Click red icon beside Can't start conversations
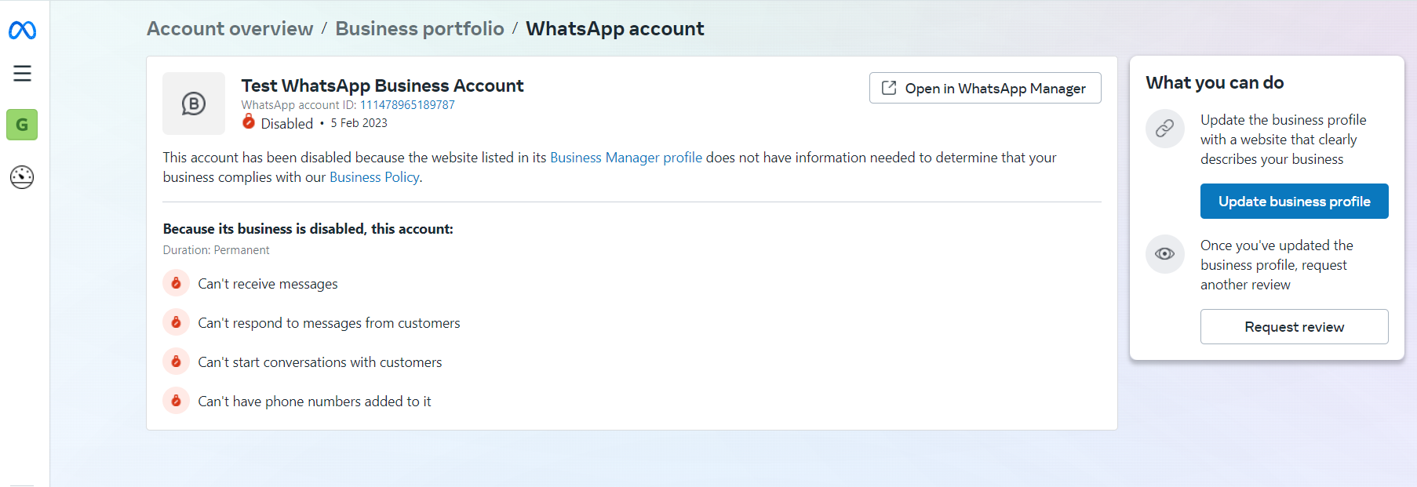Screen dimensions: 1417x487 (x=177, y=362)
